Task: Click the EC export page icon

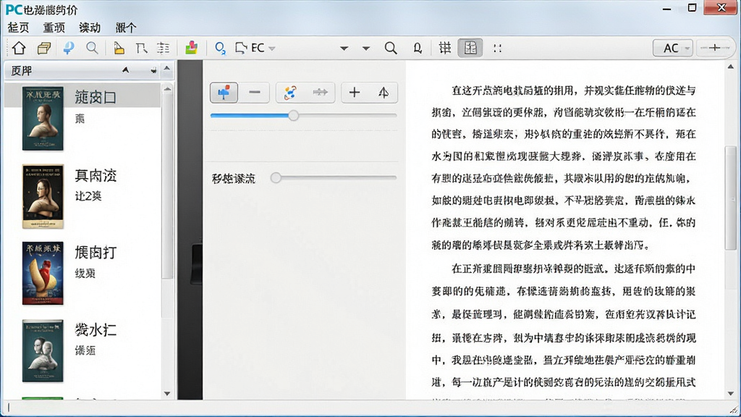Action: (241, 48)
